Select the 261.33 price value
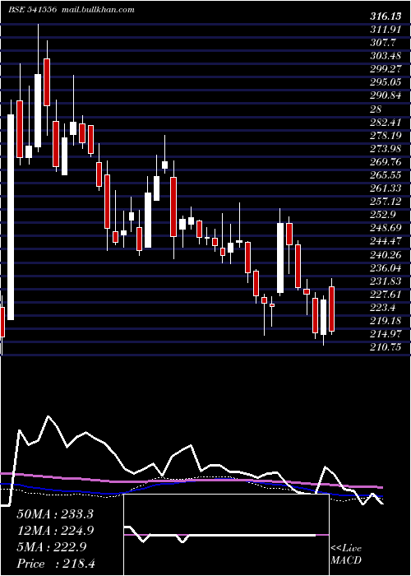Viewport: 411px width, 576px height. tap(386, 188)
